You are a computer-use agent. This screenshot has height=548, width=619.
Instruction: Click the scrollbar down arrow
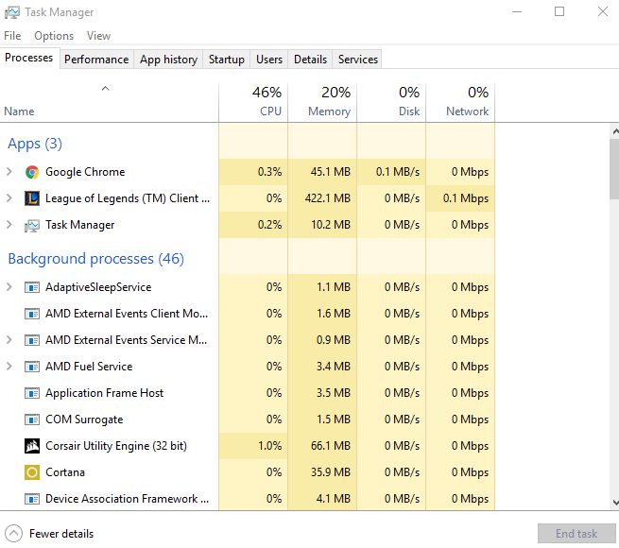click(x=615, y=503)
